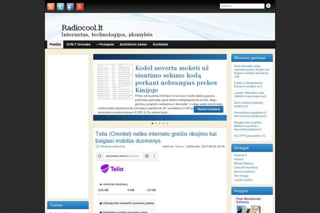Open Žuvis valdanti plaktuką video link
This screenshot has height=213, width=320.
coord(249,104)
